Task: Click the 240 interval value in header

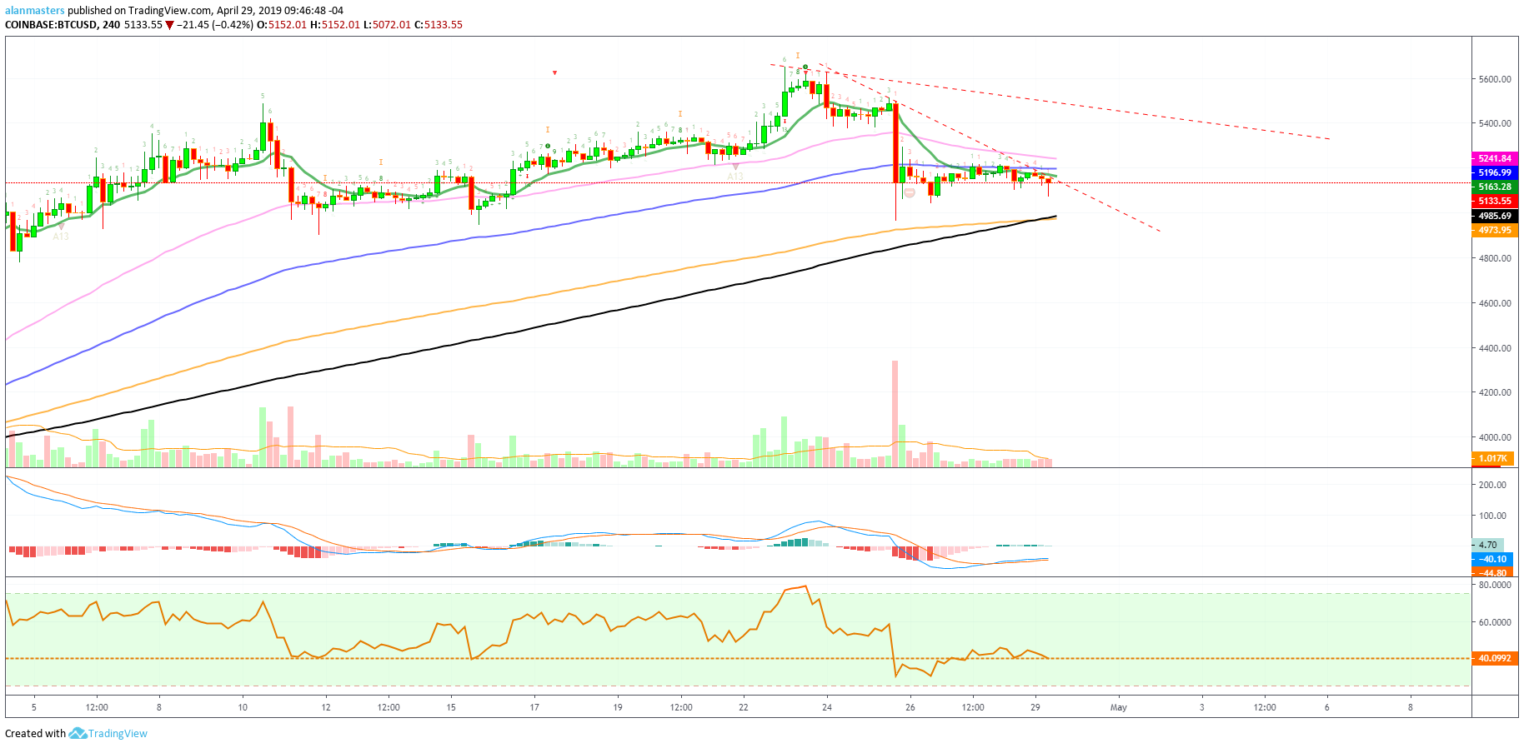Action: click(111, 25)
